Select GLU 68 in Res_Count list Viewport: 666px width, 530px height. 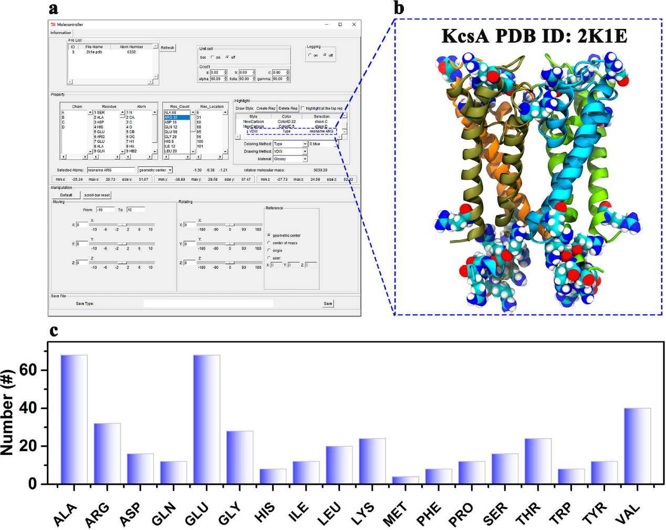[x=171, y=132]
